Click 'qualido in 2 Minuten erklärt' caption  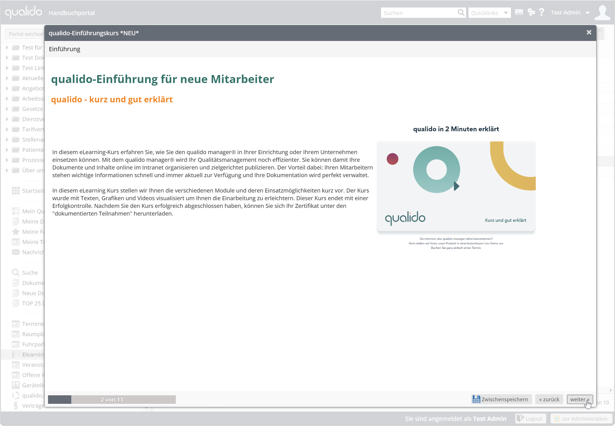(x=456, y=129)
